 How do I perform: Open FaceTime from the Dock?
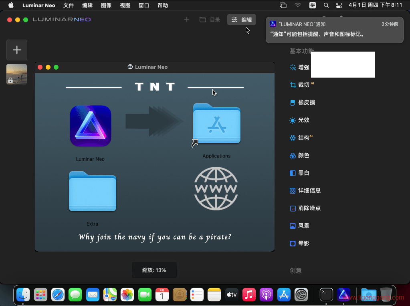point(145,295)
